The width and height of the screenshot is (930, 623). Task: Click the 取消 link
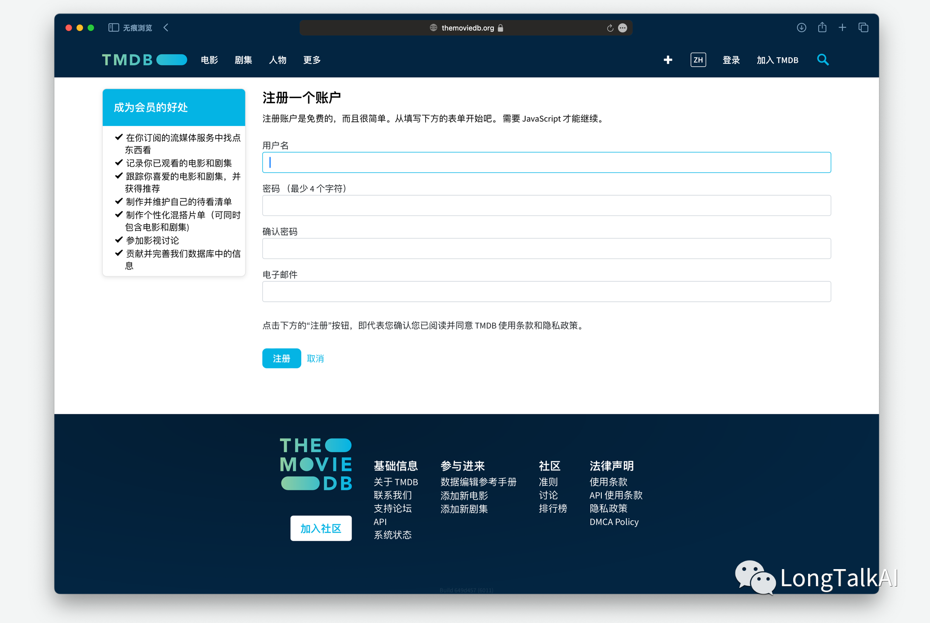(315, 359)
